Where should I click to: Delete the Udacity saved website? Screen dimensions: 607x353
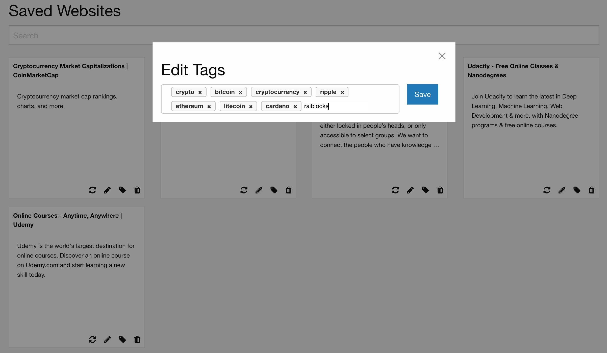[592, 190]
